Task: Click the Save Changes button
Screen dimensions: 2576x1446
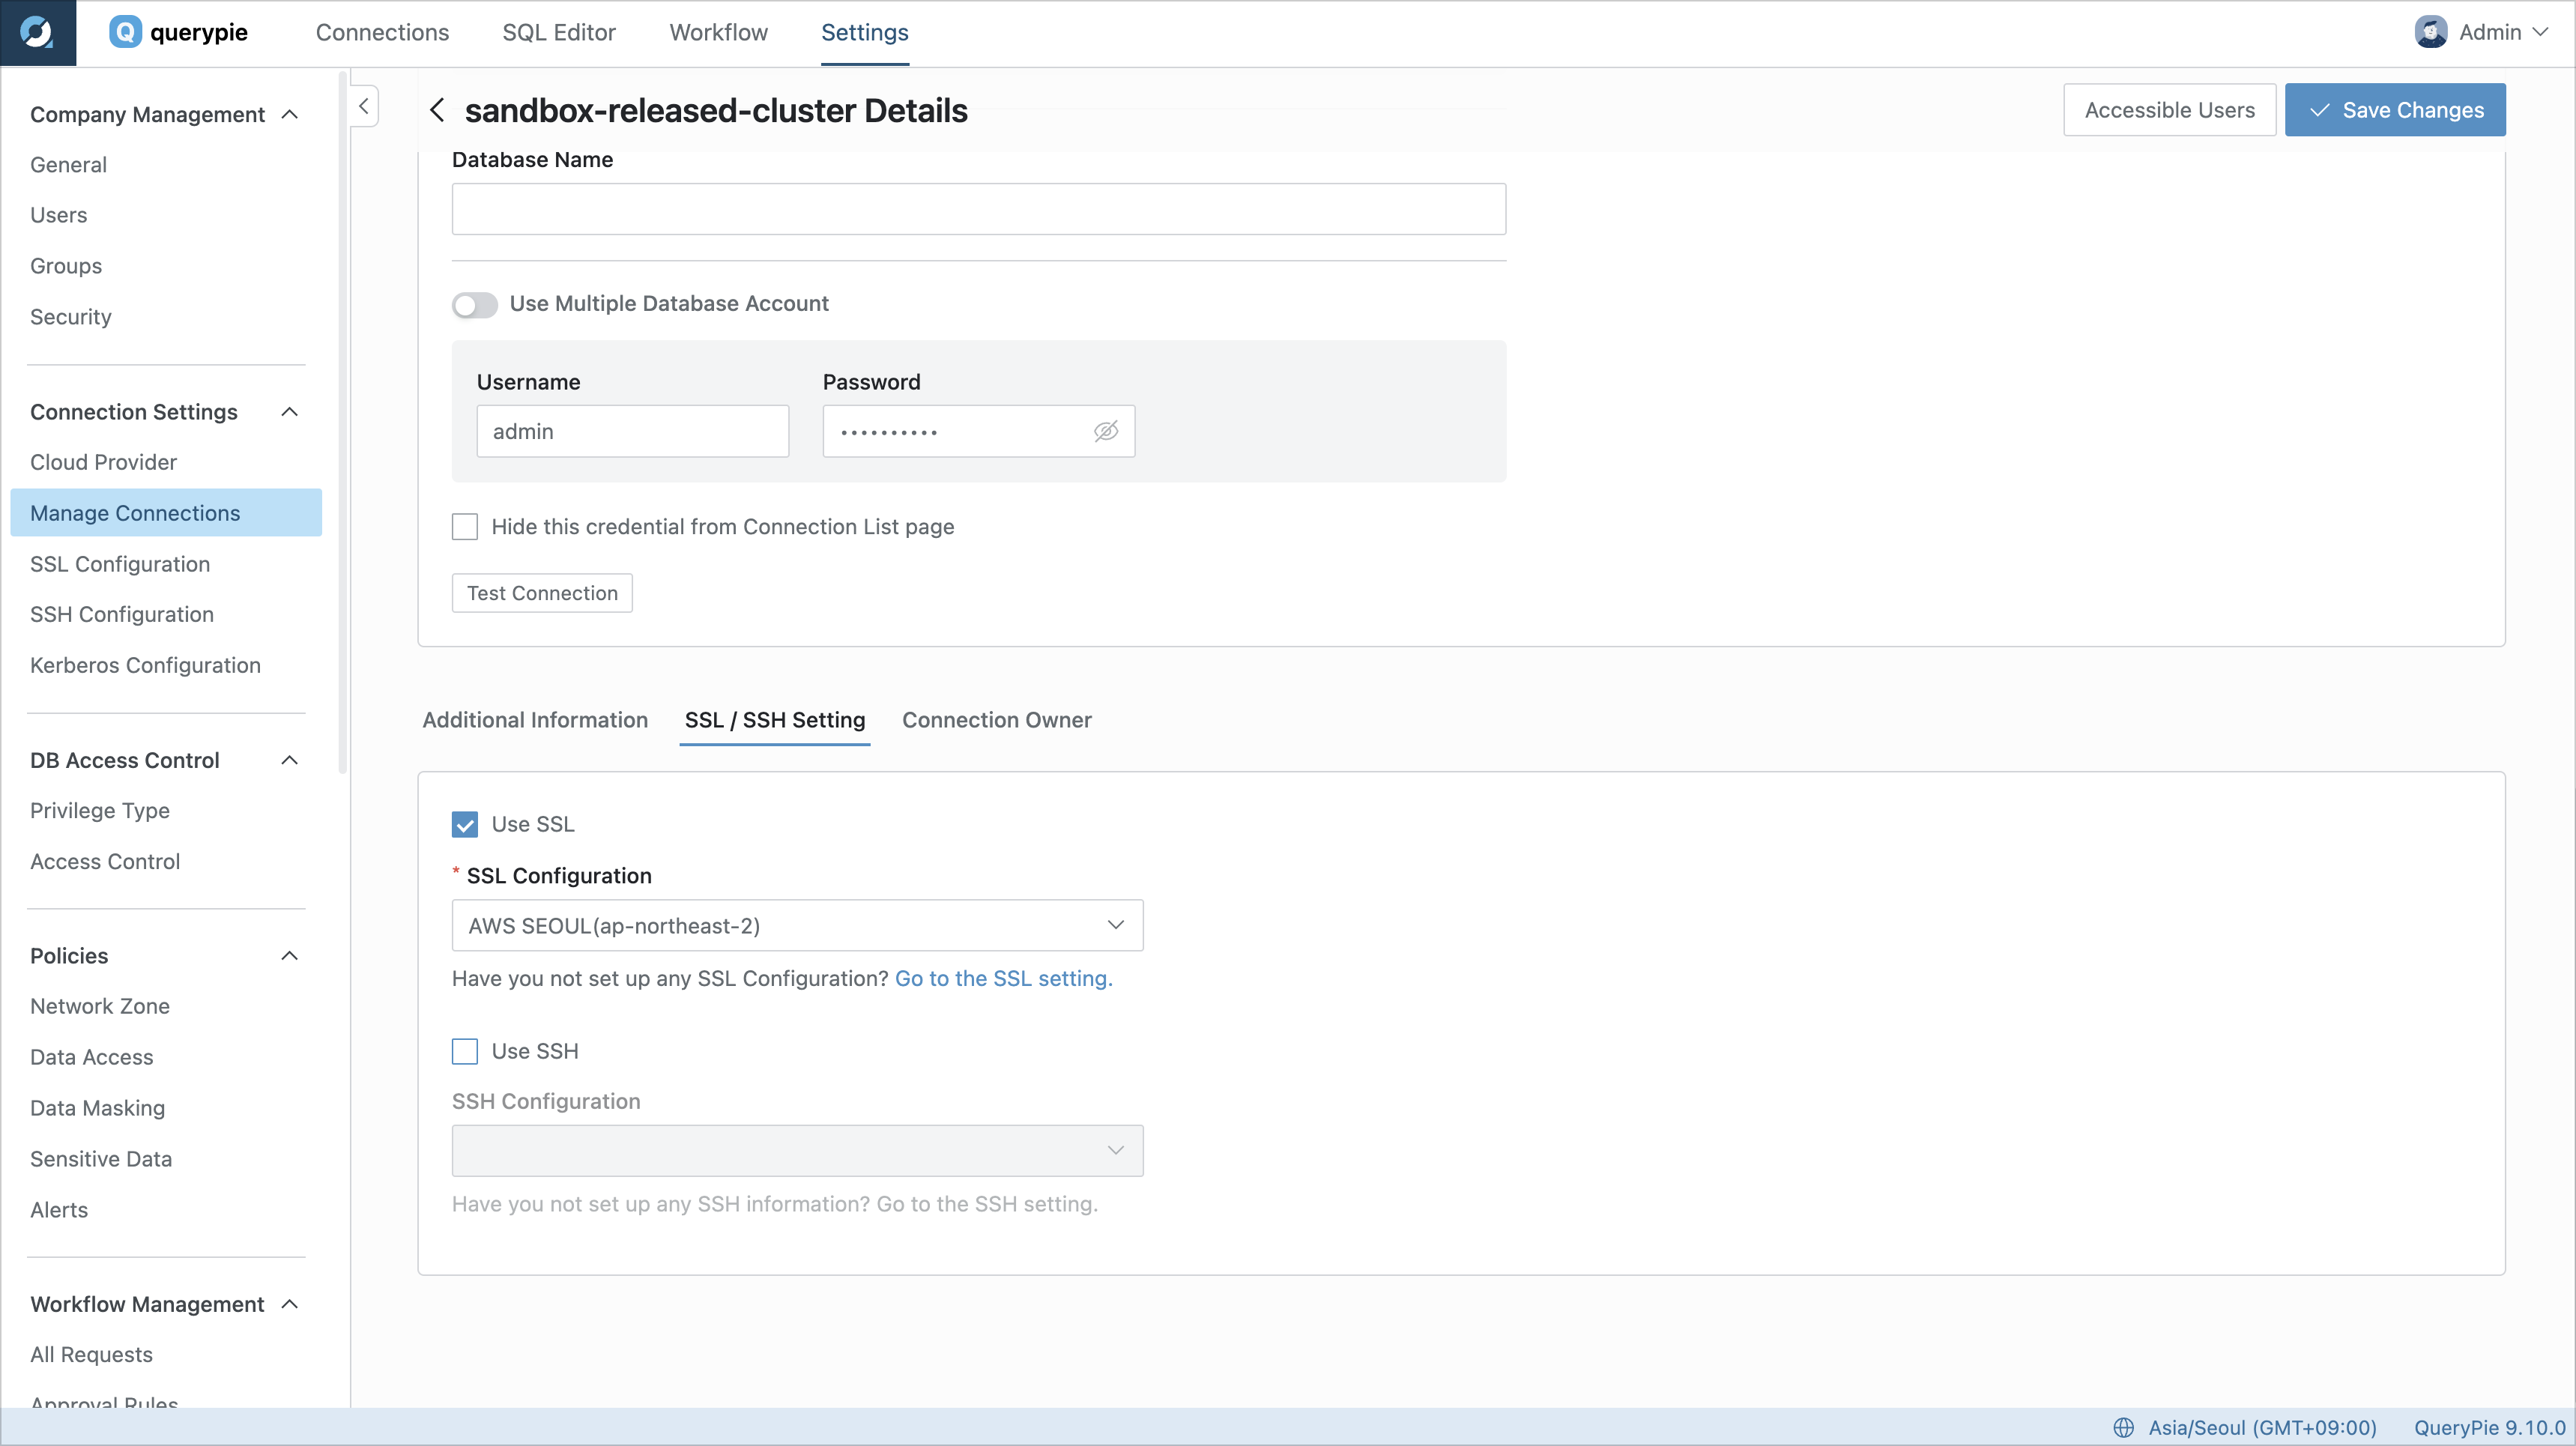Action: pyautogui.click(x=2395, y=110)
